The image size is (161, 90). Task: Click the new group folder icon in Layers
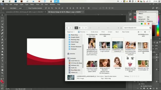[150, 88]
